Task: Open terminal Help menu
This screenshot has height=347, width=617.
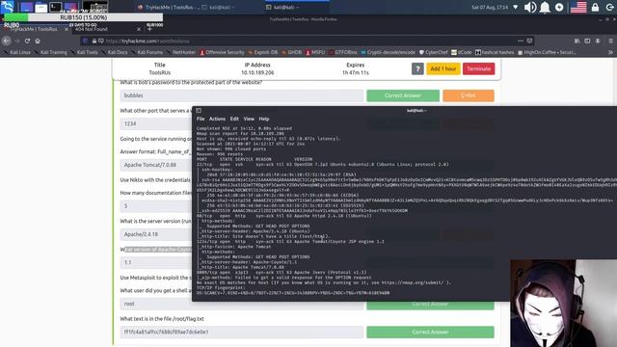Action: (264, 119)
